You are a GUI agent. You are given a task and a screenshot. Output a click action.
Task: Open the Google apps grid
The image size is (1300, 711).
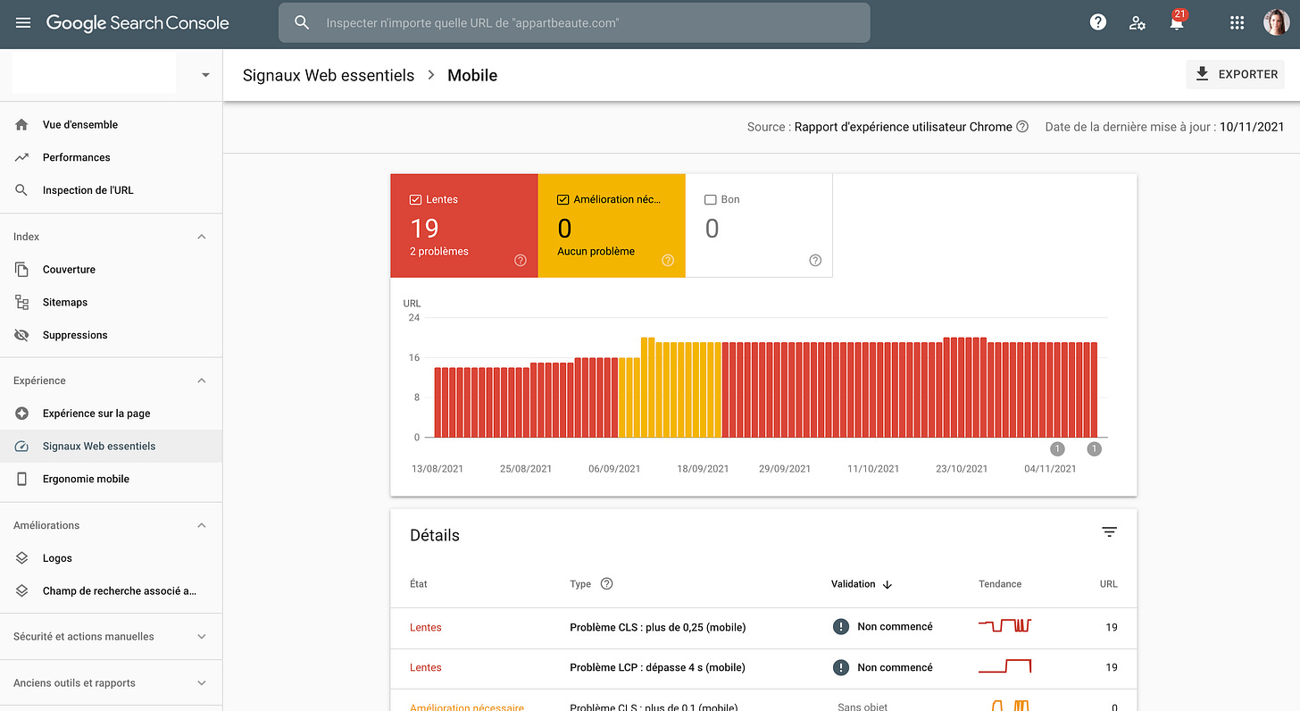1237,23
